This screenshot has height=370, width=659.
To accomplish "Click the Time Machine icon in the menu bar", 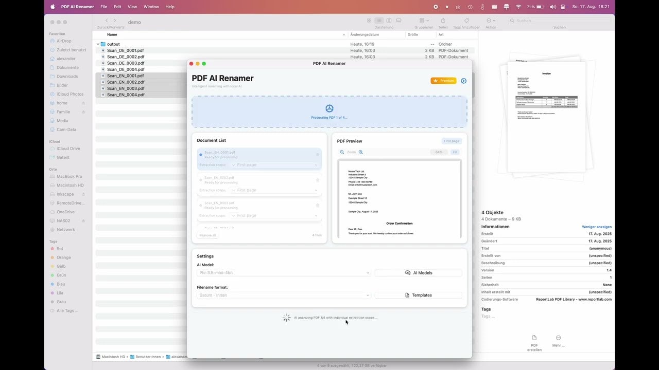I will (x=470, y=7).
